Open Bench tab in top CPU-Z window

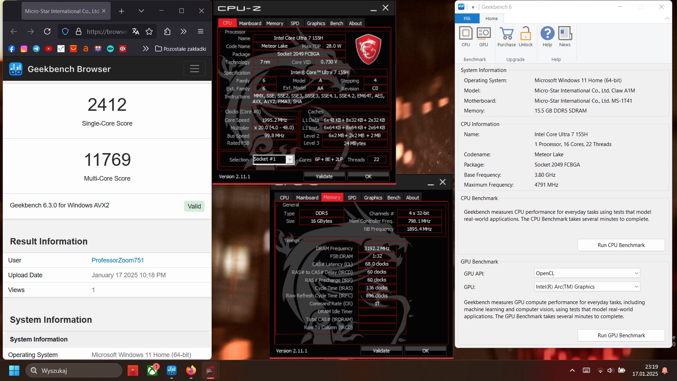tap(336, 23)
